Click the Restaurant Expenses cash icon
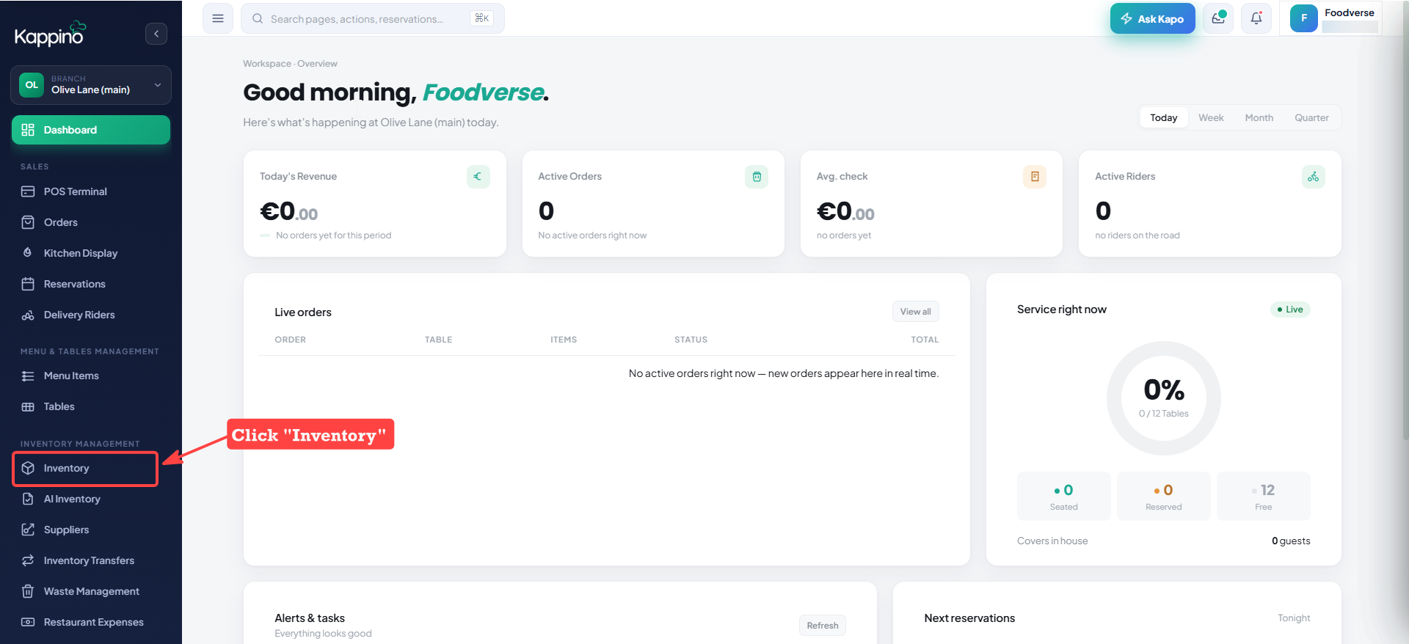 (x=28, y=622)
